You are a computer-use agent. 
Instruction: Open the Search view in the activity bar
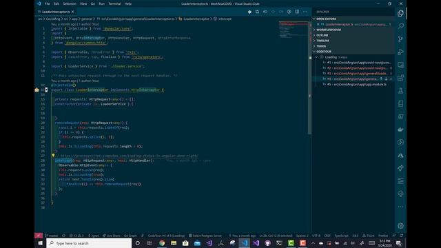[x=400, y=26]
